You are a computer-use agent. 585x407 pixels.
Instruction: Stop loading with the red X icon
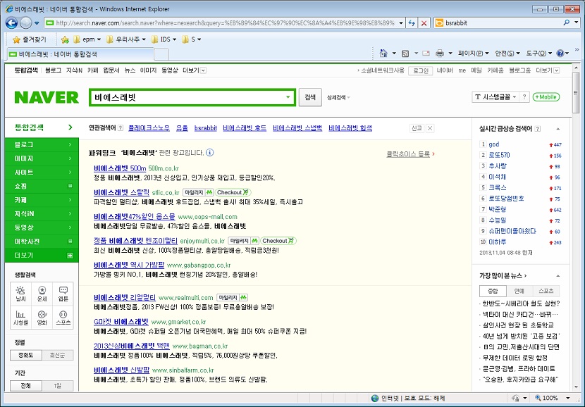click(x=424, y=23)
